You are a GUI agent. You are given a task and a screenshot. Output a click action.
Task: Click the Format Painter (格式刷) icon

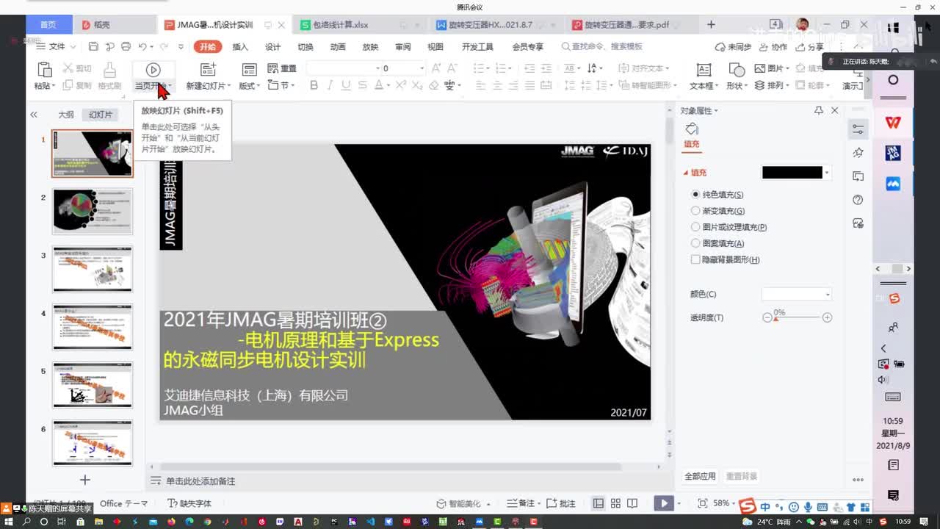click(x=109, y=70)
